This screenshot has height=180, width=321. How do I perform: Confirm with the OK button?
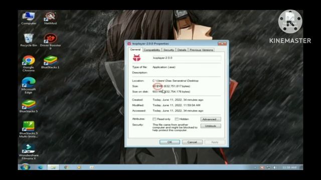[170, 142]
